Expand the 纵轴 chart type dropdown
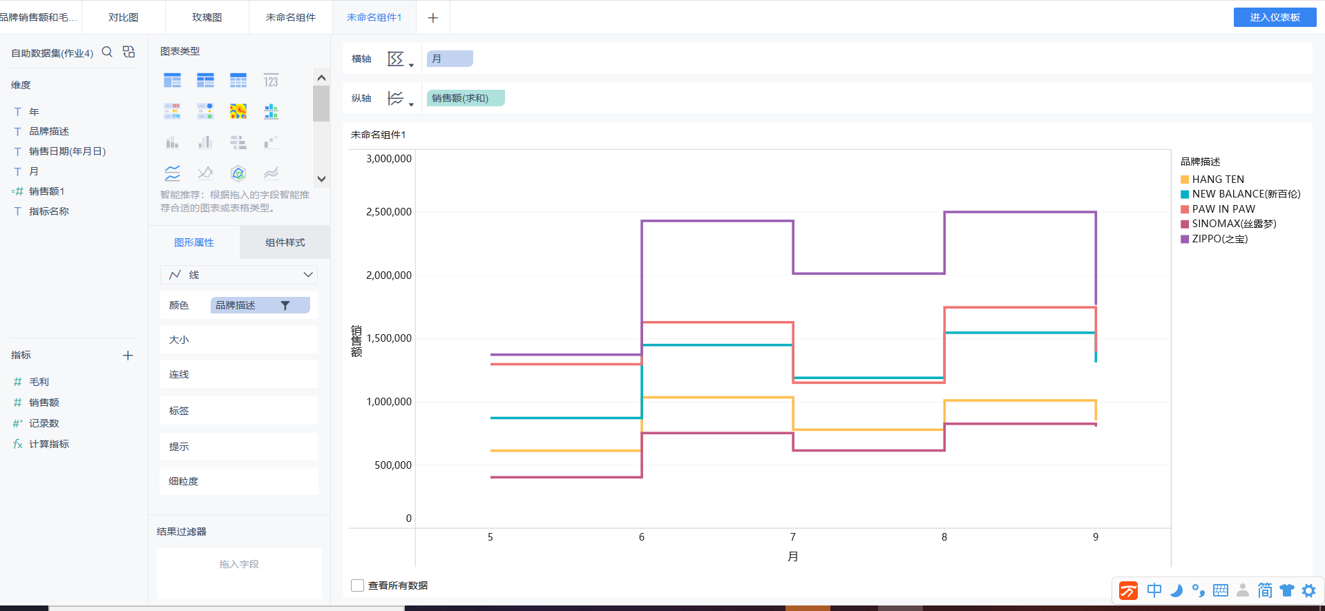 coord(400,99)
